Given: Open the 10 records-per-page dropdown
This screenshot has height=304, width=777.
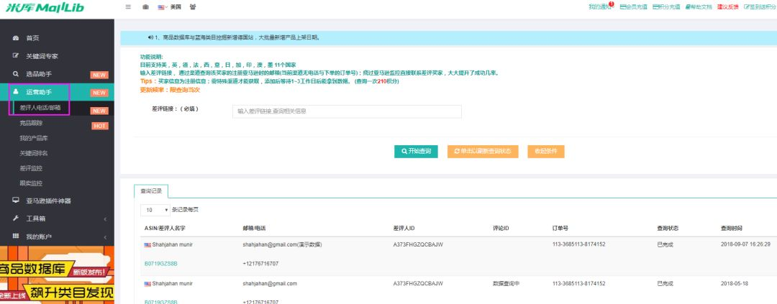Looking at the screenshot, I should [155, 210].
